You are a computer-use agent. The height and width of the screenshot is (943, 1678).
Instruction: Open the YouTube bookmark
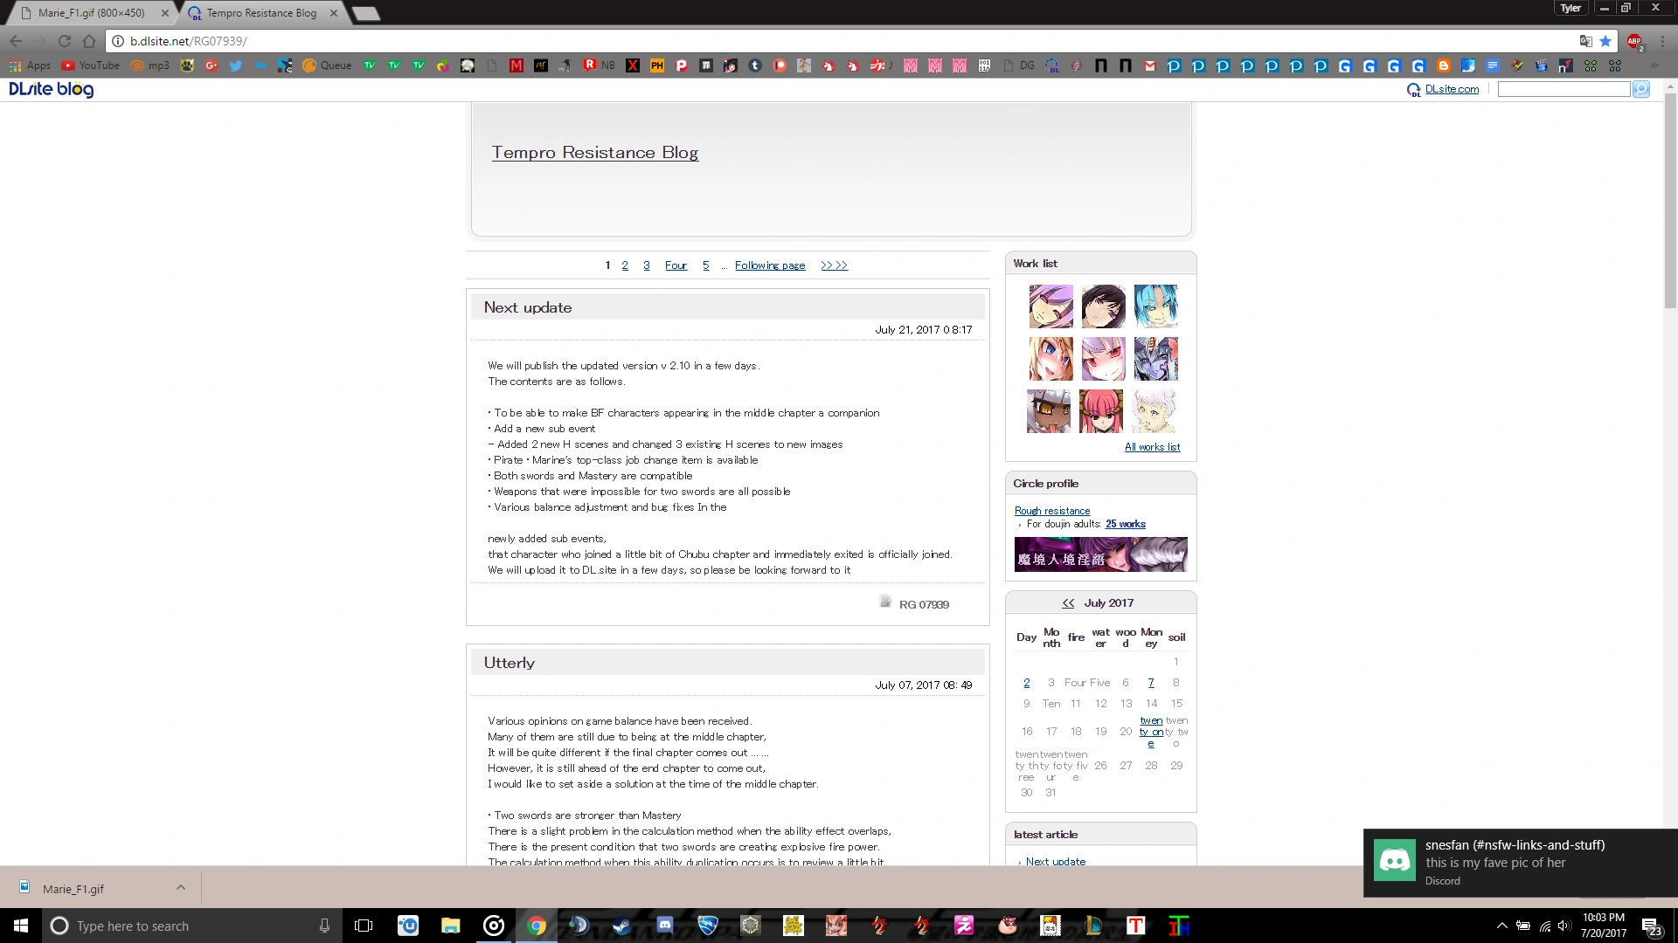tap(90, 65)
